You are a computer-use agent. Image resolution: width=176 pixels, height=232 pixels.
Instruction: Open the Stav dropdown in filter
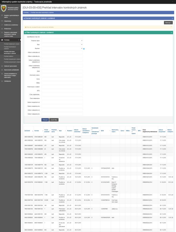(62, 45)
